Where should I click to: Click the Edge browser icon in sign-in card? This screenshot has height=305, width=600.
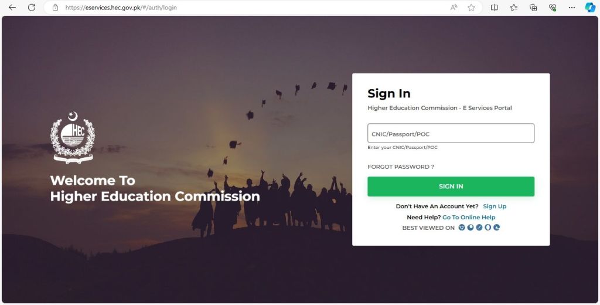click(497, 227)
